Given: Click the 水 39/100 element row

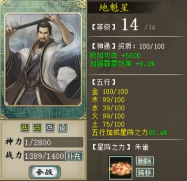Looking at the screenshot, I should point(108,108).
